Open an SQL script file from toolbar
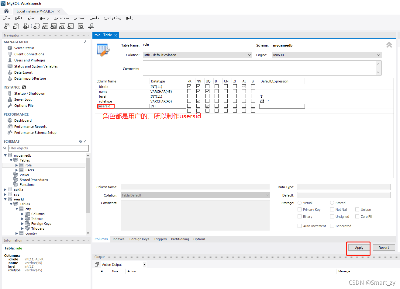Screen dimensions: 400x289 (16, 26)
